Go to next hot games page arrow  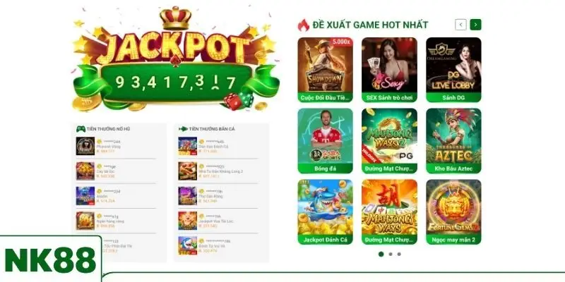475,25
